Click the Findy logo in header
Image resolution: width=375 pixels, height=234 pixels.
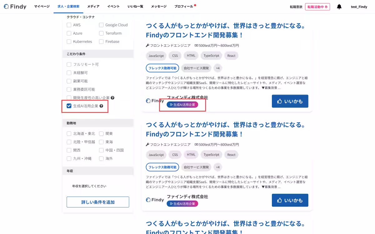pyautogui.click(x=15, y=7)
